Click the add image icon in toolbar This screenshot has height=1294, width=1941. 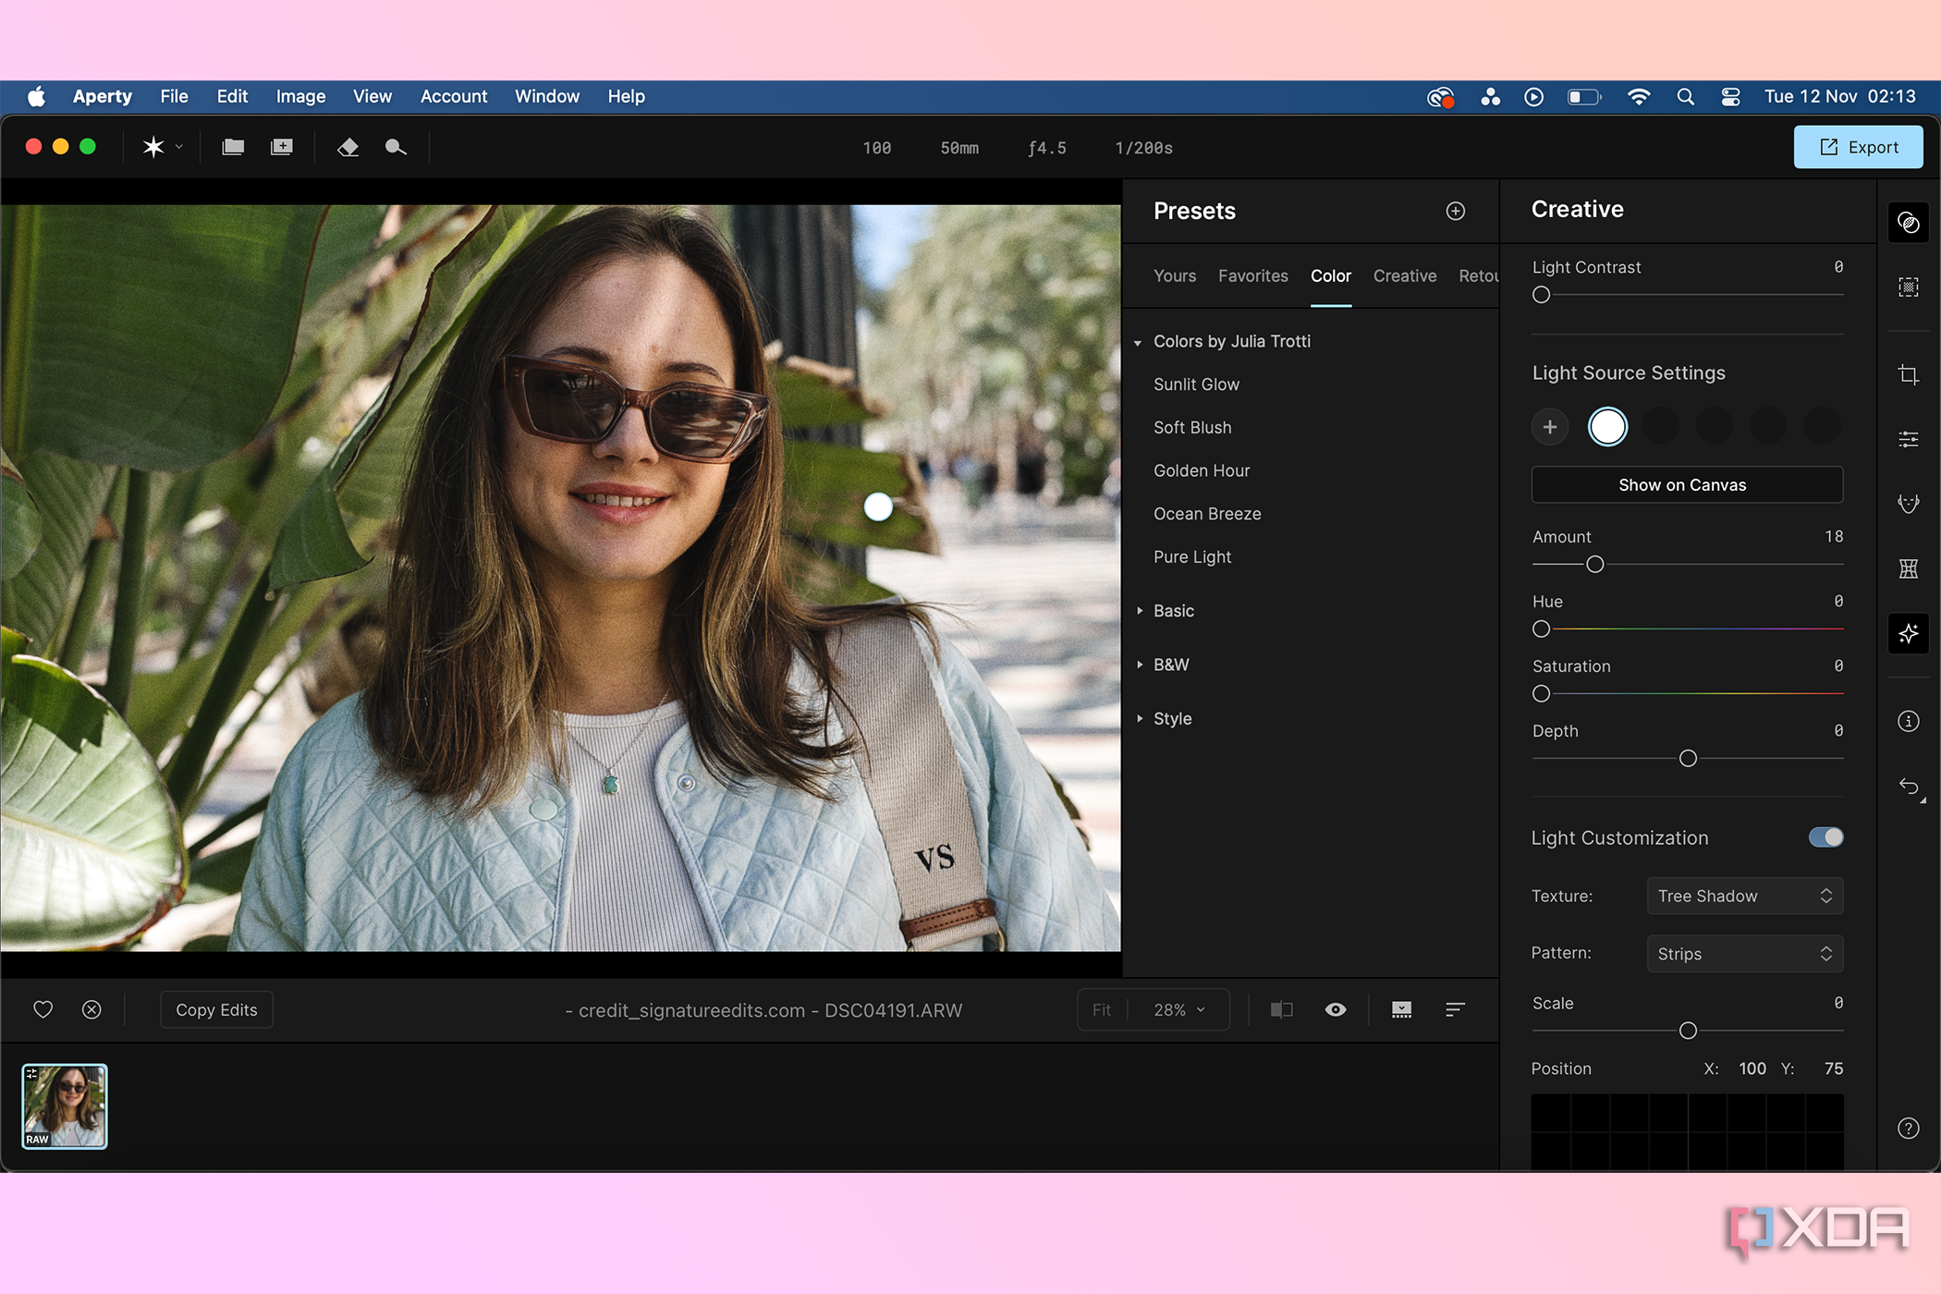(x=282, y=147)
